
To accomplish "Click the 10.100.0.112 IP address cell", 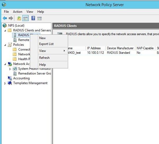I will point(95,53).
